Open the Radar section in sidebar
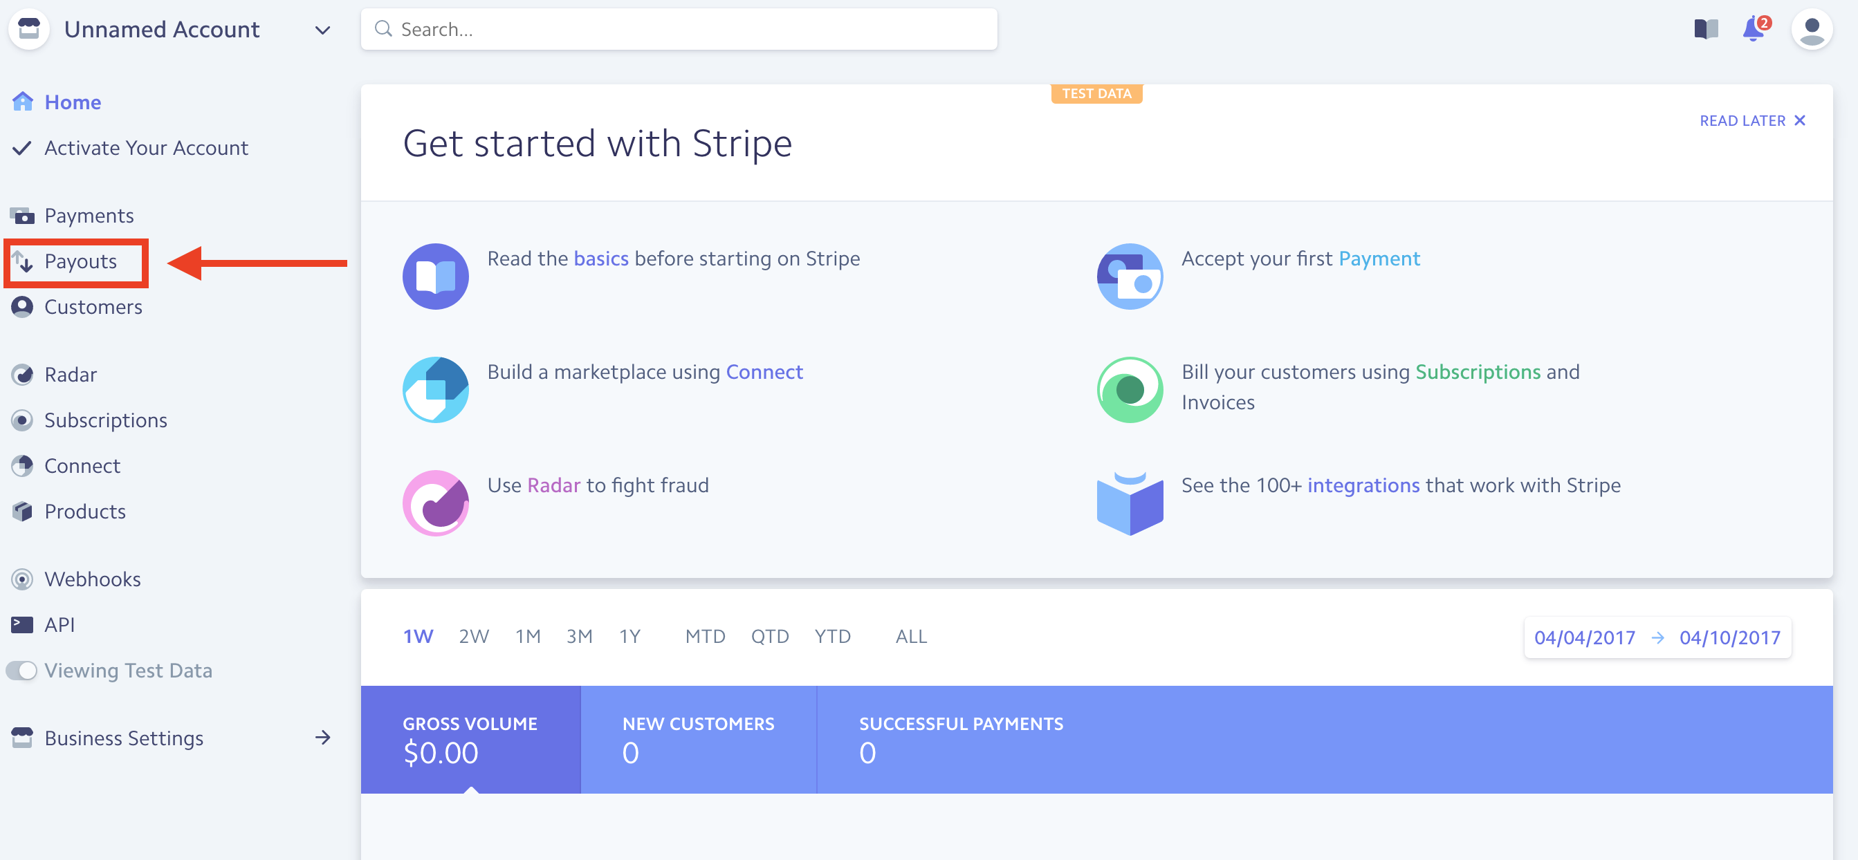This screenshot has height=860, width=1858. 70,375
